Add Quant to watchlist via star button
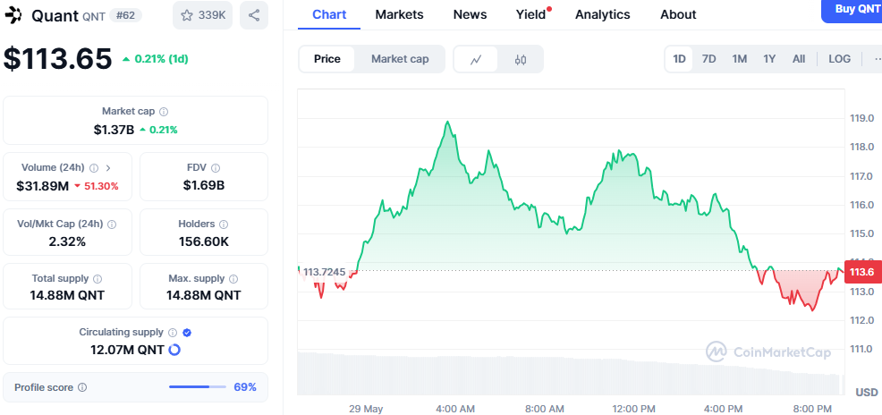This screenshot has width=882, height=415. click(202, 15)
